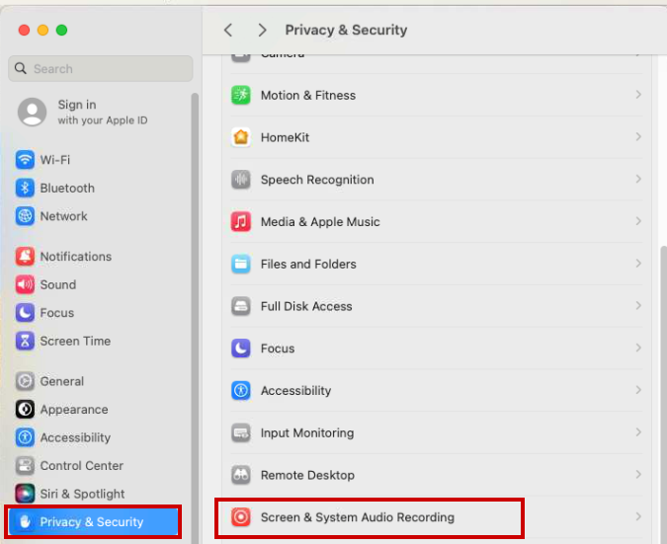Click the Full Disk Access icon
Image resolution: width=667 pixels, height=544 pixels.
pyautogui.click(x=241, y=306)
